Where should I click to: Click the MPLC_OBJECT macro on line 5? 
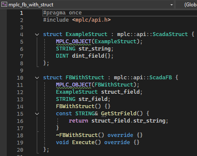[74, 42]
